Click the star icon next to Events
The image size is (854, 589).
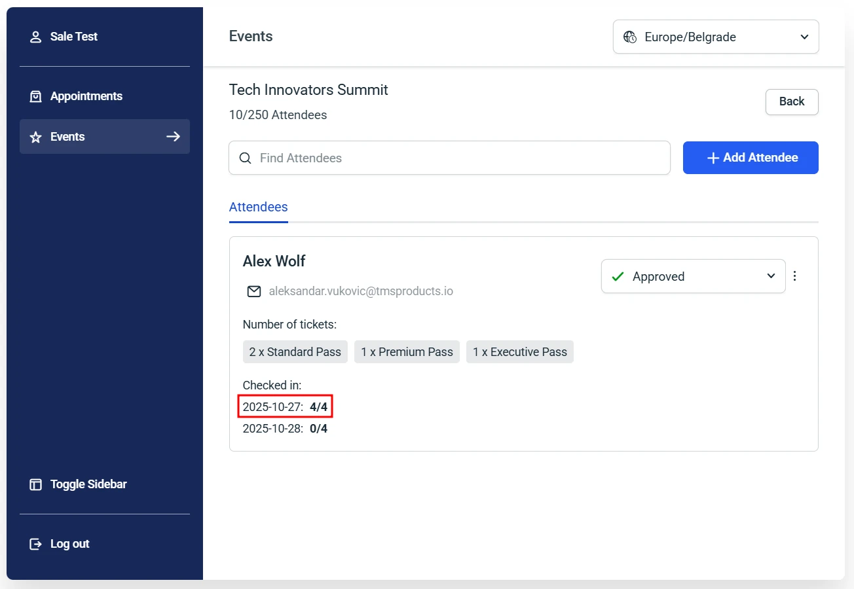[x=35, y=137]
